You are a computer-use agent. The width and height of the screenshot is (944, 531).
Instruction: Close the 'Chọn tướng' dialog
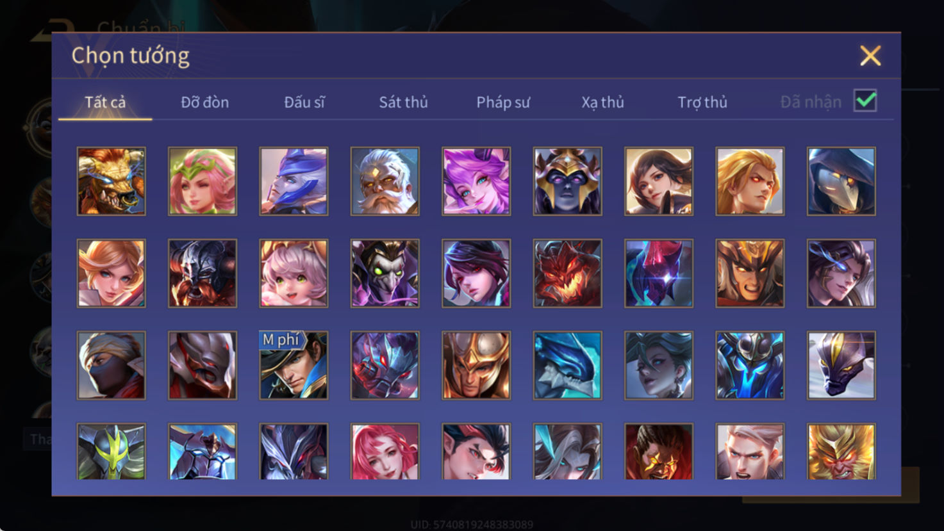pos(870,56)
